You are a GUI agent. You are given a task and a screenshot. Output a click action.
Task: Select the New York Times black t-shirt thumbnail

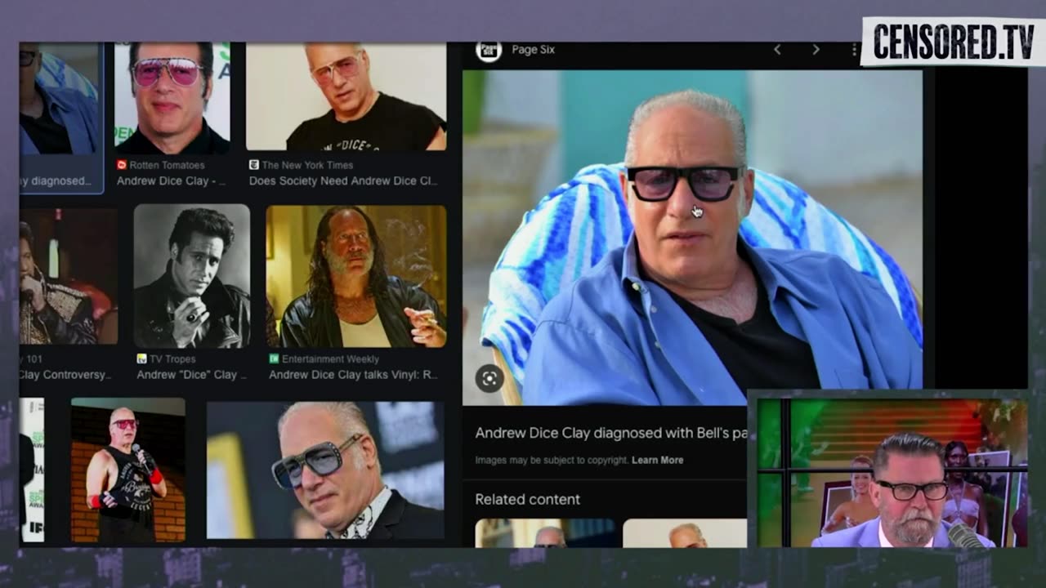click(x=346, y=96)
